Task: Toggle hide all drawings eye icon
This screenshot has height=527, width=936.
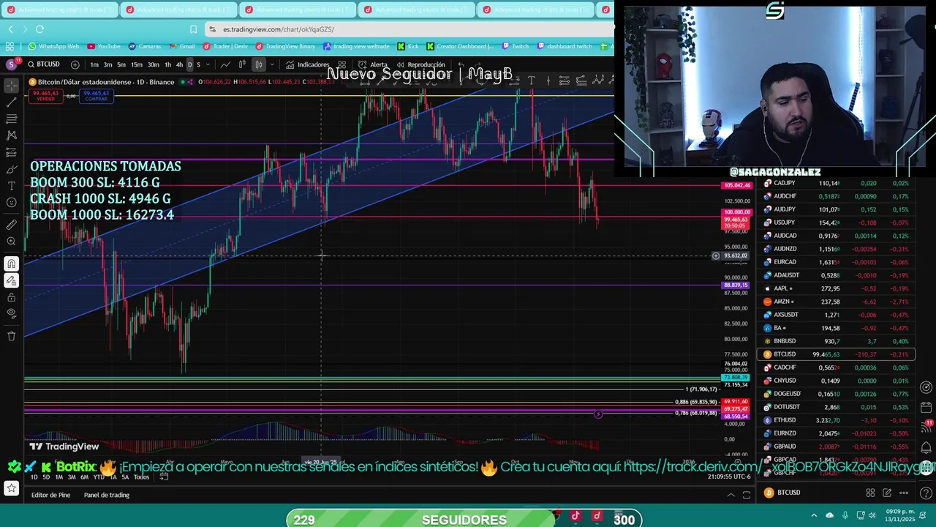Action: point(12,313)
